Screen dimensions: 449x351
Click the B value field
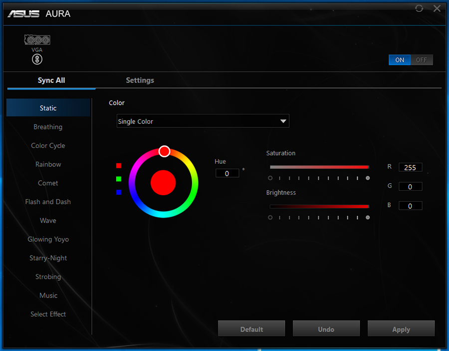411,206
